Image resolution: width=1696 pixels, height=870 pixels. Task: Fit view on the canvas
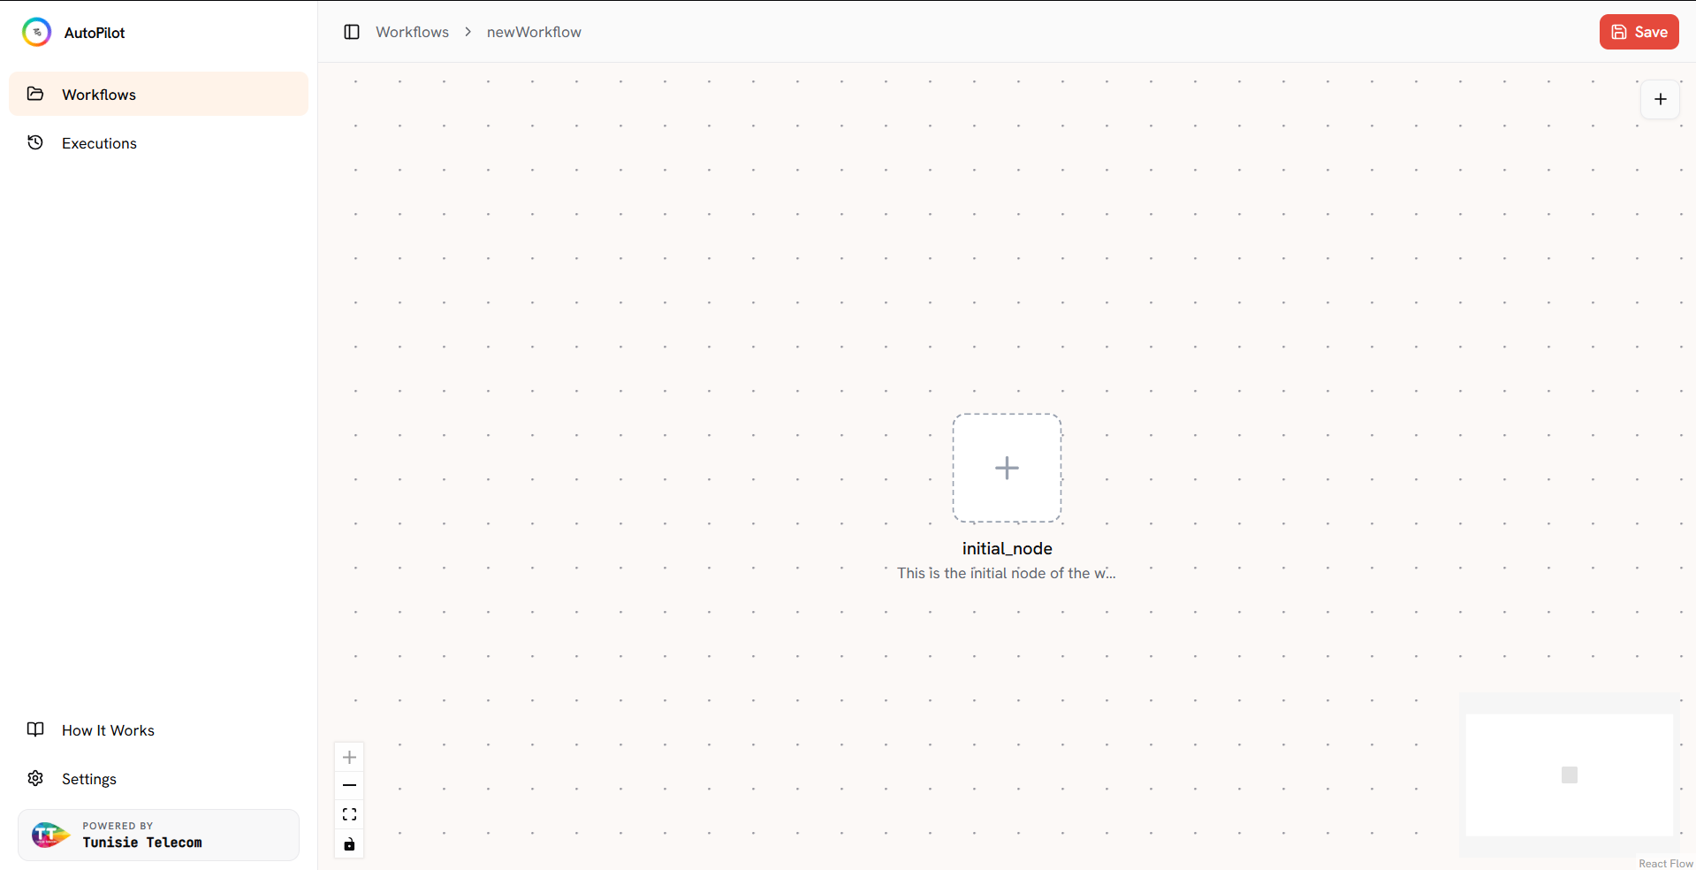coord(349,814)
